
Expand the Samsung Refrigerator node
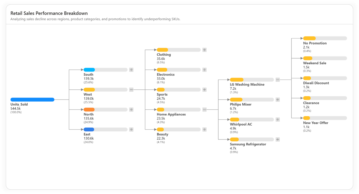click(x=278, y=140)
